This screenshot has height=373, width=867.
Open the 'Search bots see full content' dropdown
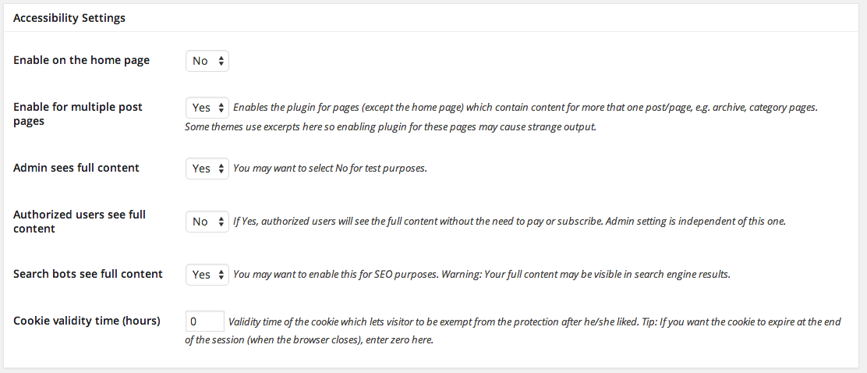(x=207, y=275)
